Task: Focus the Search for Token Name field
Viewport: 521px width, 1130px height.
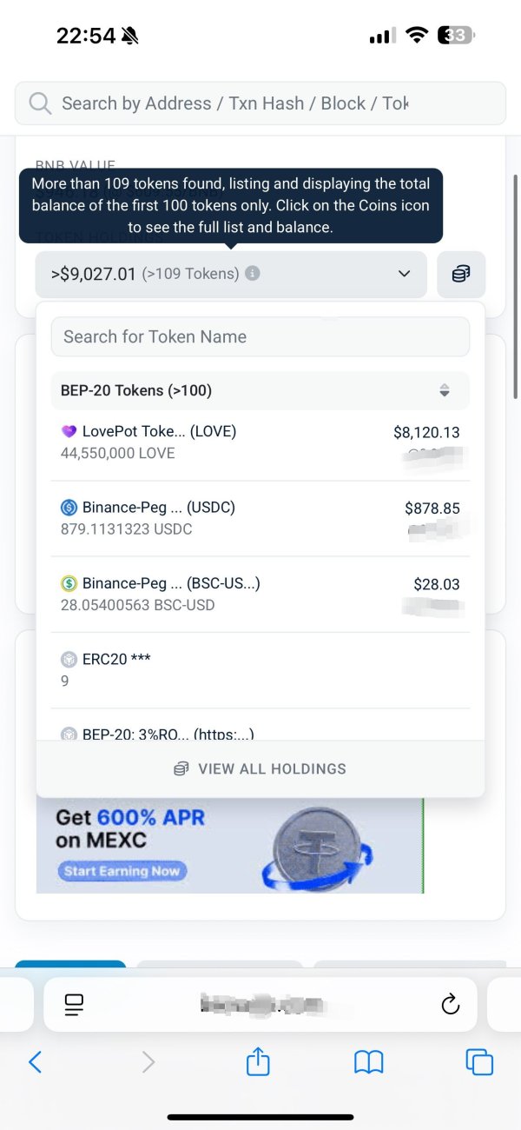Action: click(260, 336)
